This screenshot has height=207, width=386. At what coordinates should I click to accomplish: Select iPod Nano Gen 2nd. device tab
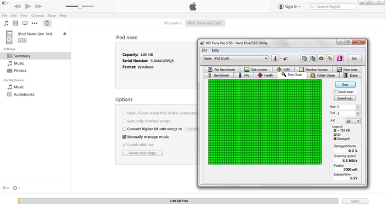pos(205,23)
